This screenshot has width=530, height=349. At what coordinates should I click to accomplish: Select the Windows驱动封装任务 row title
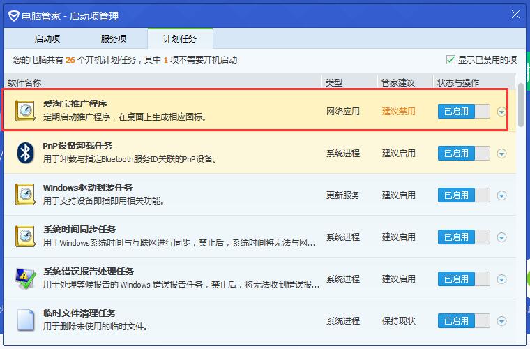(88, 188)
